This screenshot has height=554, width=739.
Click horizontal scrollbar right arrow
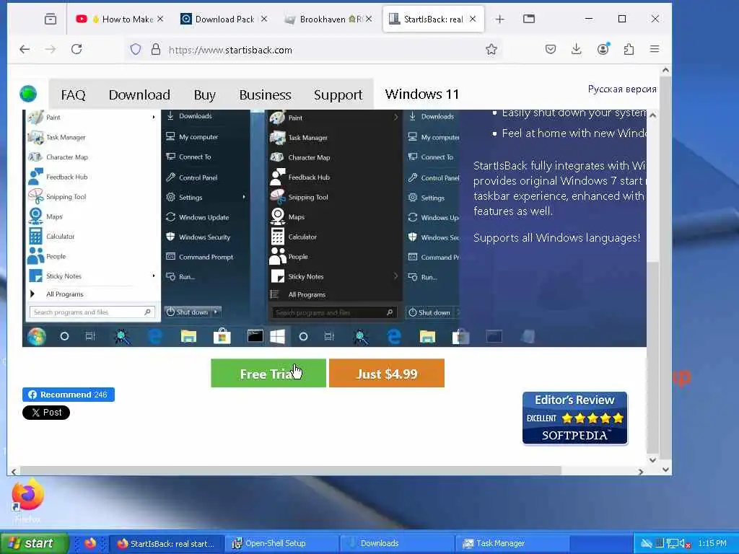641,471
